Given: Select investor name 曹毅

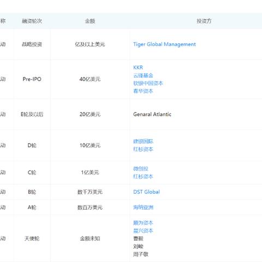Looking at the screenshot, I should pos(138,239).
